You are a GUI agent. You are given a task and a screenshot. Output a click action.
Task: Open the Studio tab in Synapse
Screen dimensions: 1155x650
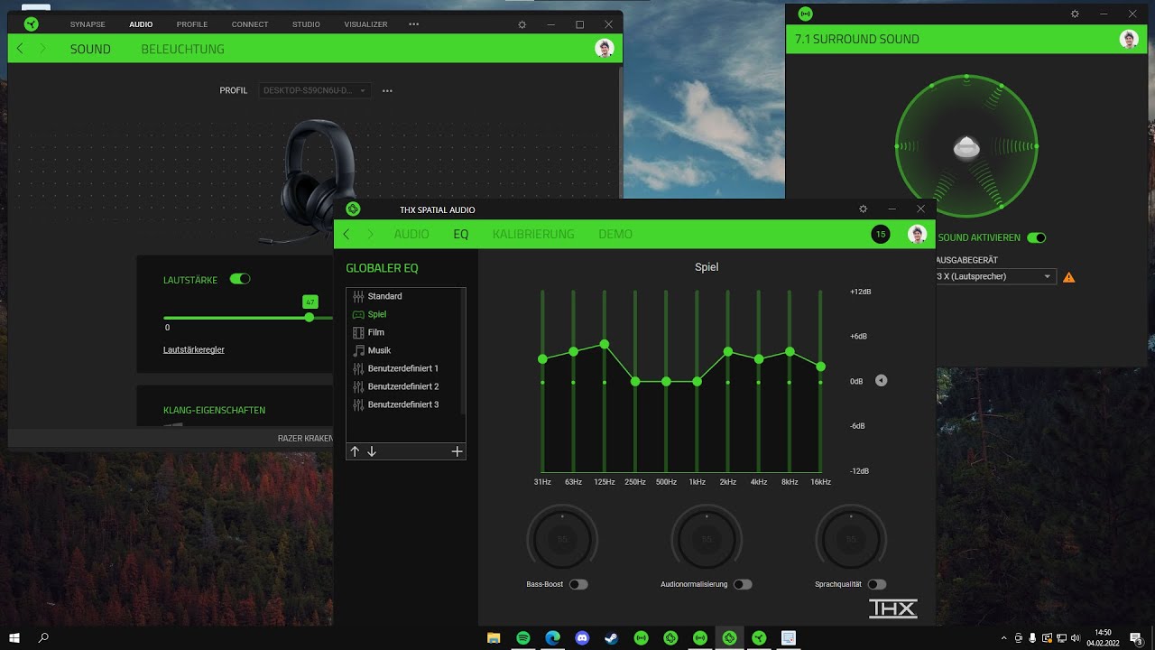306,24
